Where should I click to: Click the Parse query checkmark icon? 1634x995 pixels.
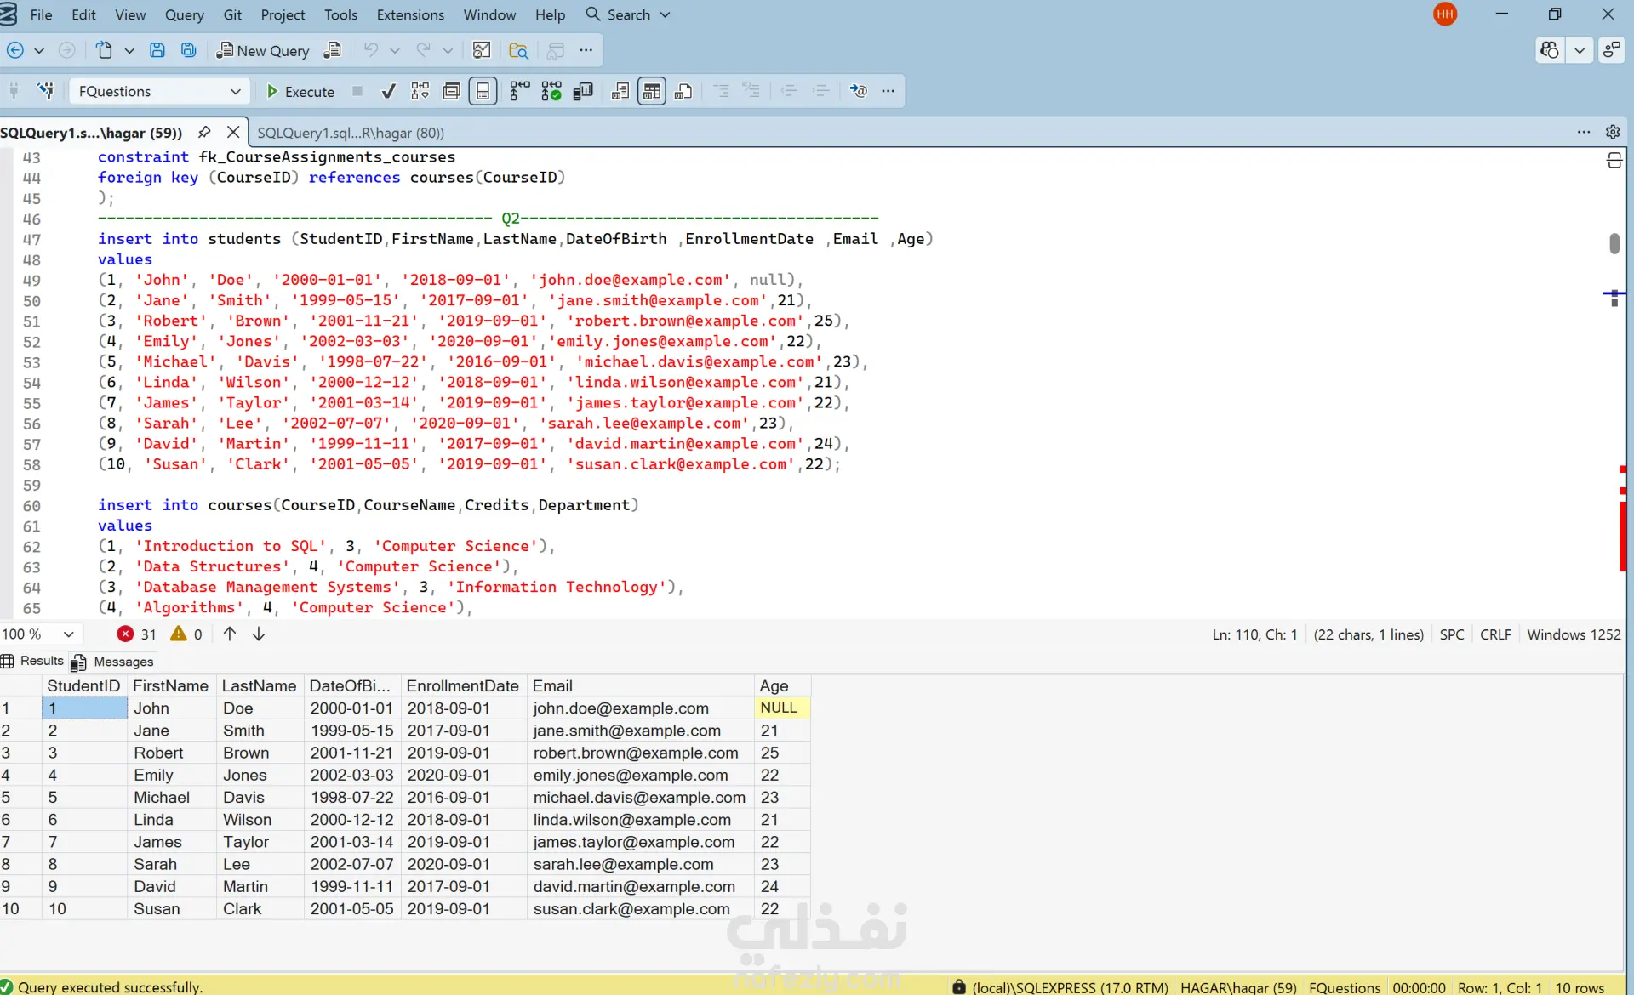pos(388,91)
